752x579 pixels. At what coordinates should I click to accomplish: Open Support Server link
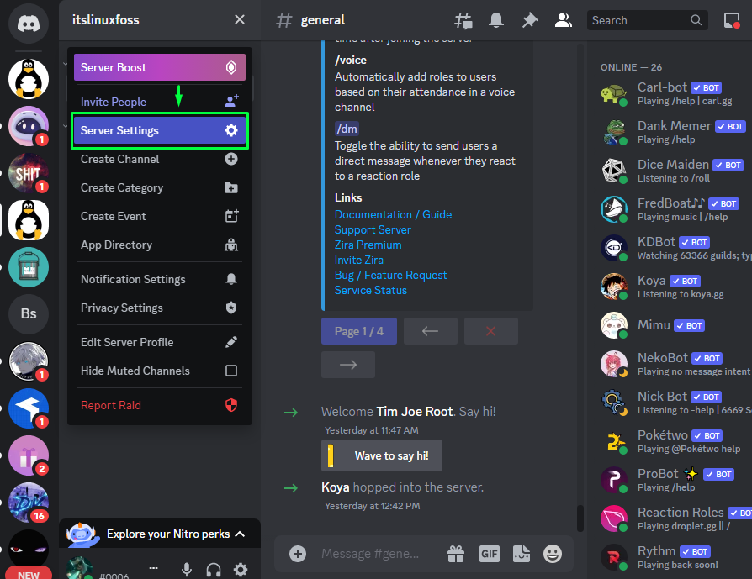point(373,229)
